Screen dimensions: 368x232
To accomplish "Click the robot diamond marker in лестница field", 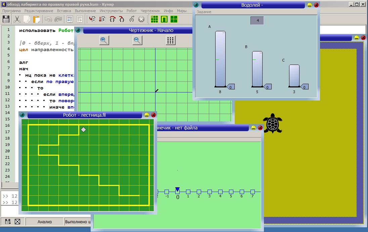I will [x=83, y=129].
